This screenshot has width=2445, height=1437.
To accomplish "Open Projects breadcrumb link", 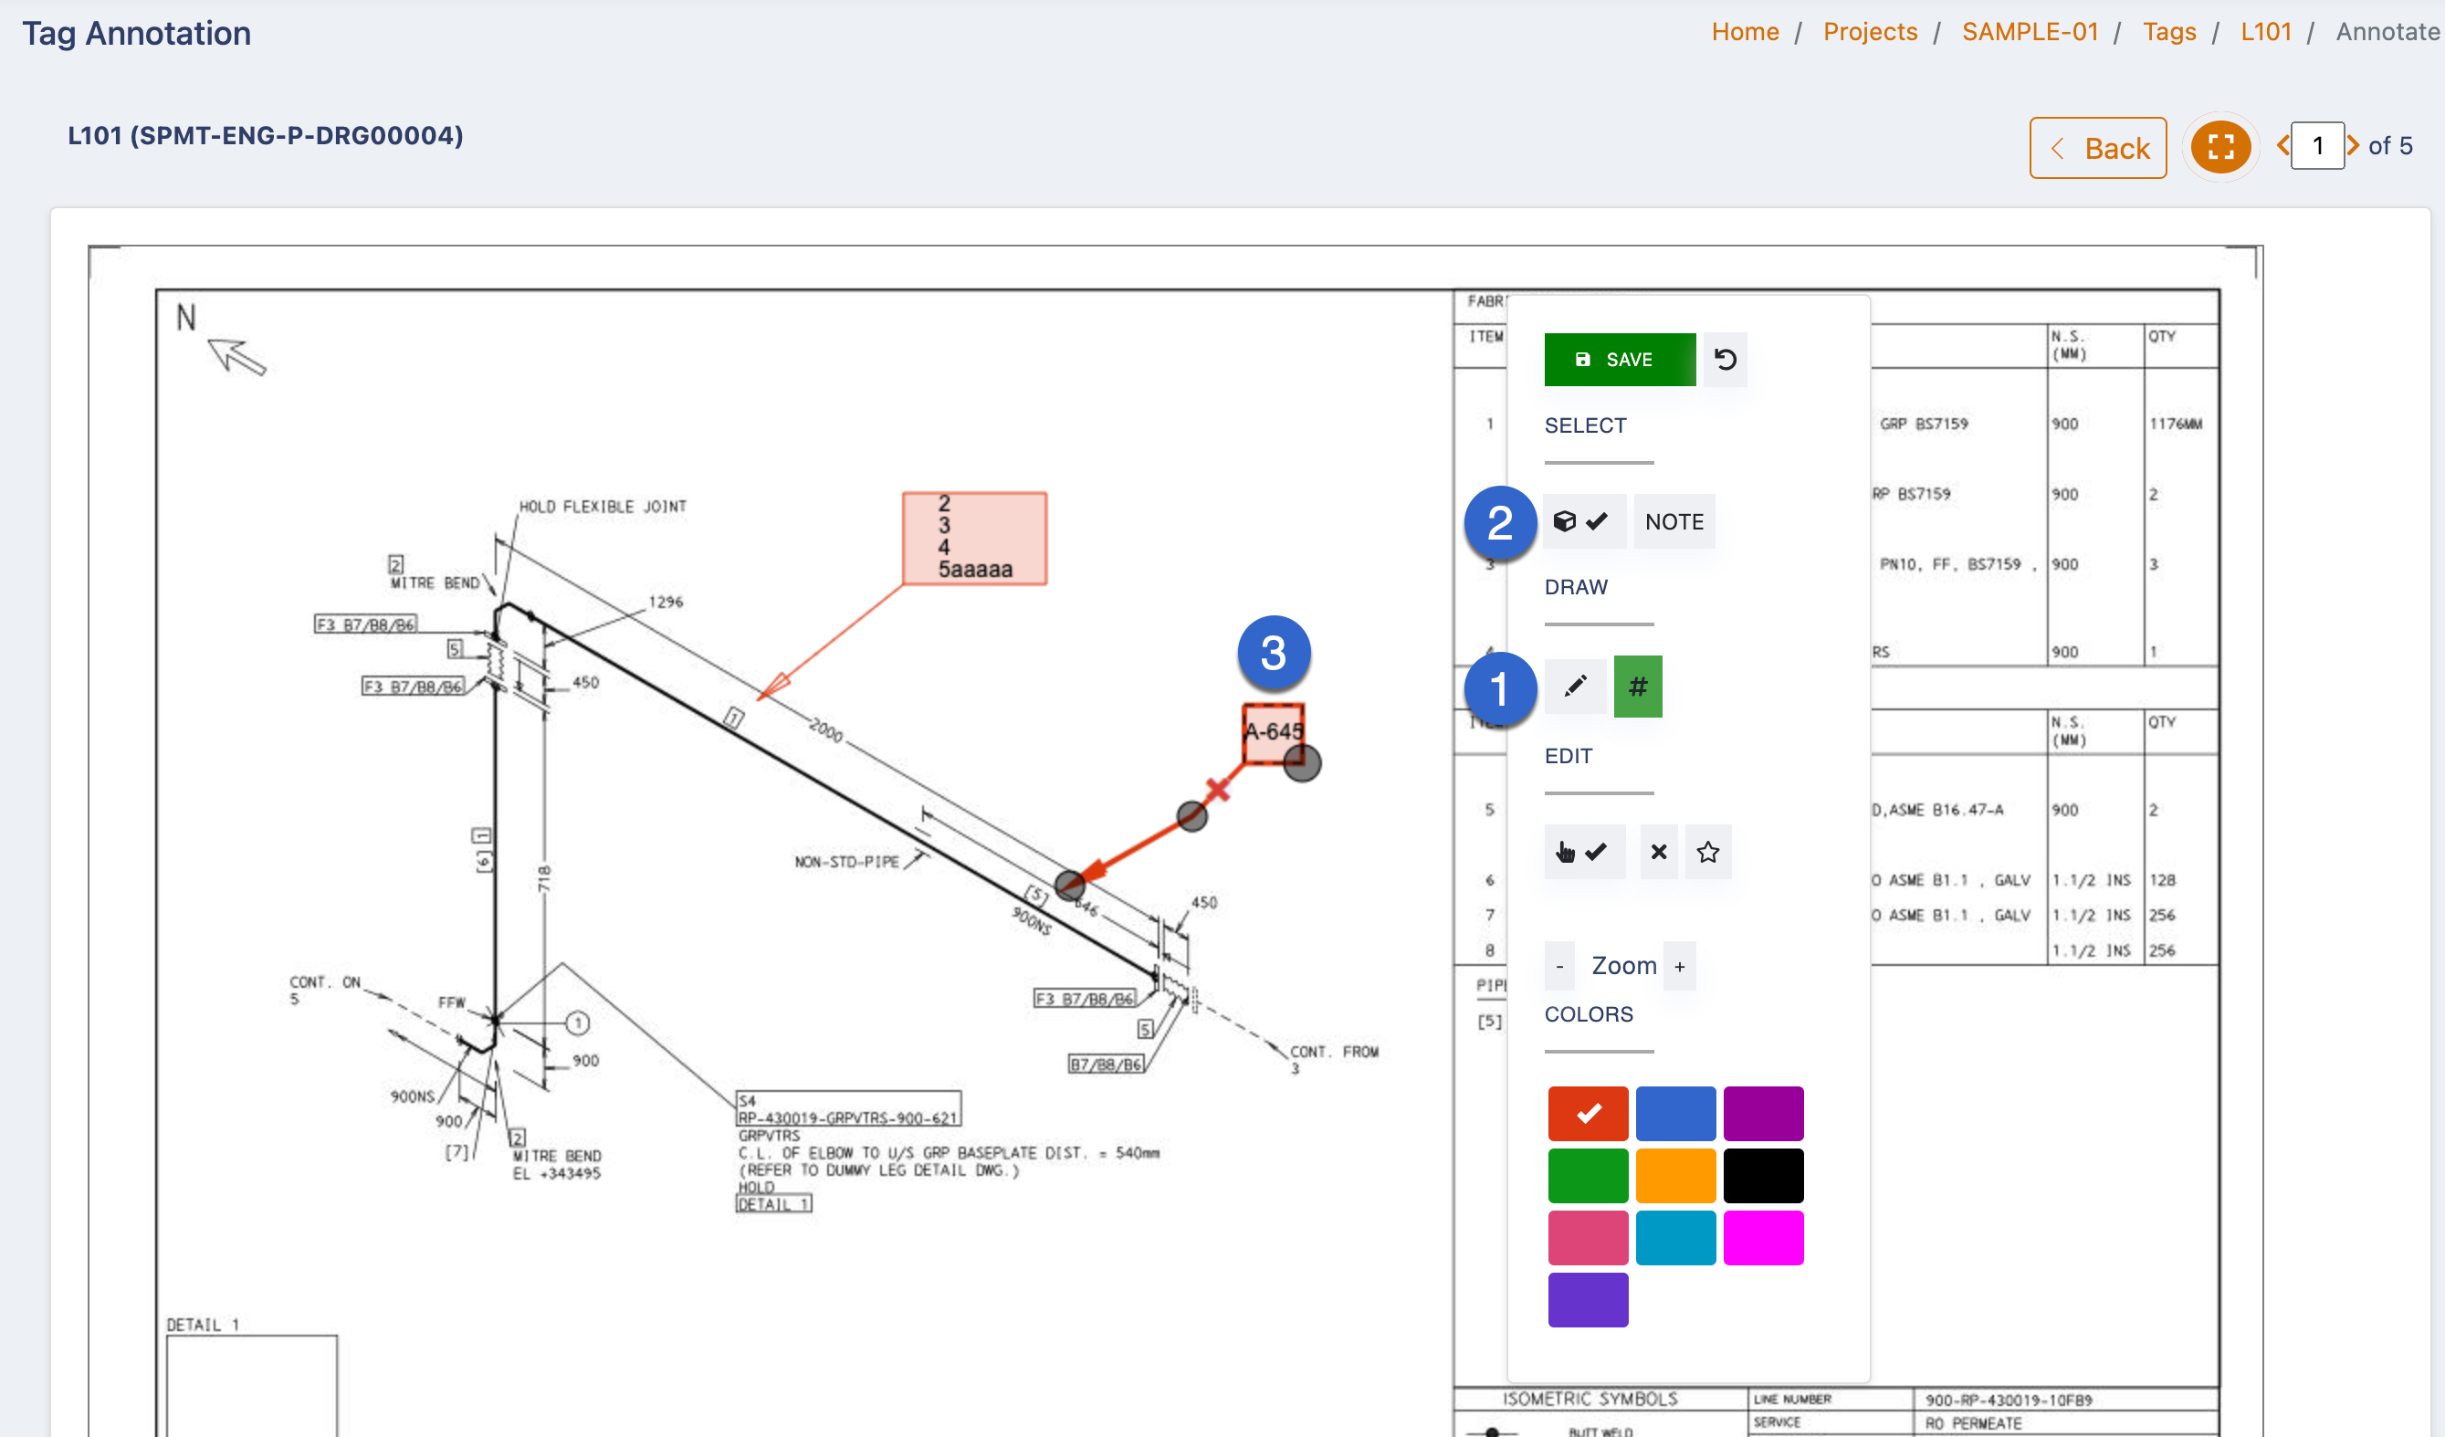I will [x=1870, y=32].
